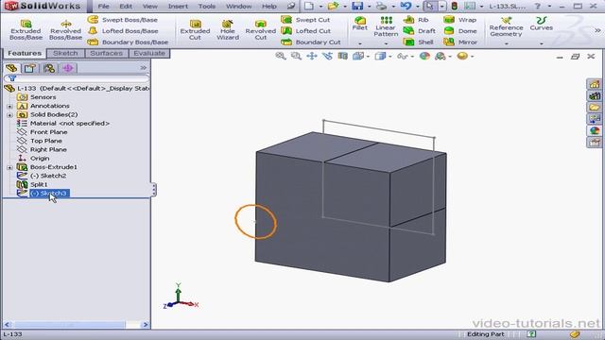Choose the Swept Boss/Base tool

tap(123, 20)
